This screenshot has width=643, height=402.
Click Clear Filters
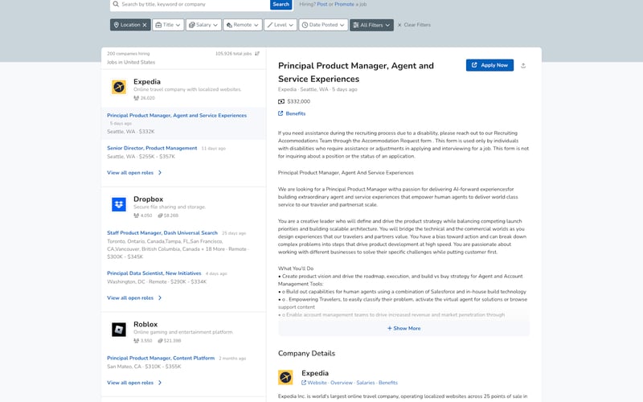(414, 25)
